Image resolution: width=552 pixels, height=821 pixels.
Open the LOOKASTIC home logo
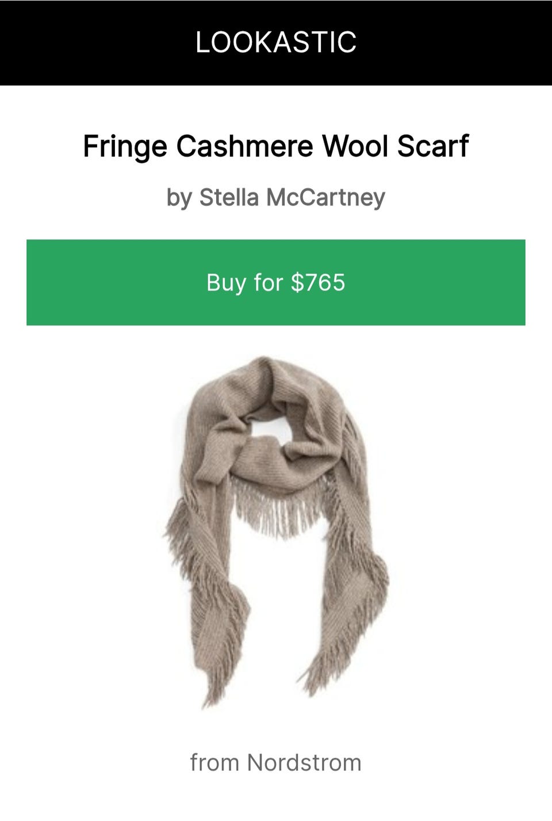pyautogui.click(x=276, y=42)
